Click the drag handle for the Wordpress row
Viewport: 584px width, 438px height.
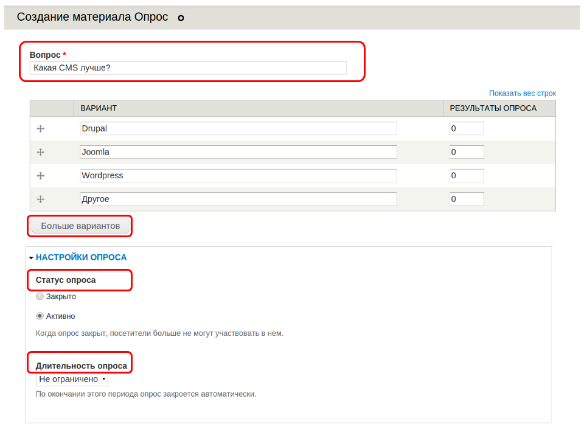coord(41,176)
